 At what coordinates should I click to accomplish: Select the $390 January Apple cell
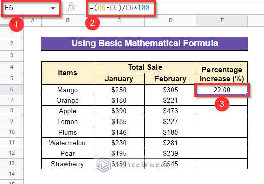[119, 111]
